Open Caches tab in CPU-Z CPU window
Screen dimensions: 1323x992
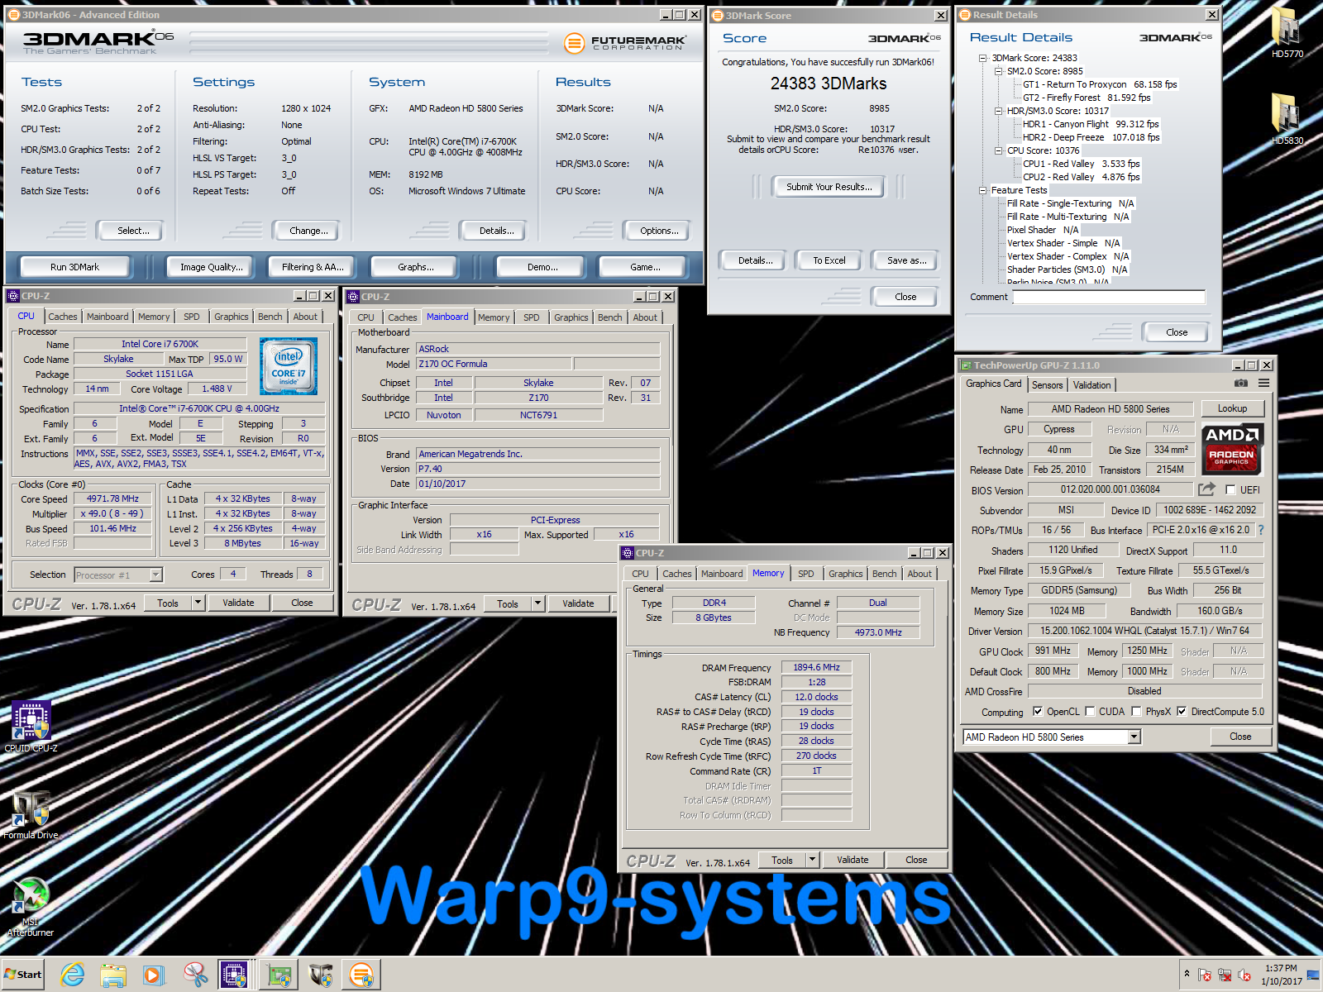[x=62, y=317]
